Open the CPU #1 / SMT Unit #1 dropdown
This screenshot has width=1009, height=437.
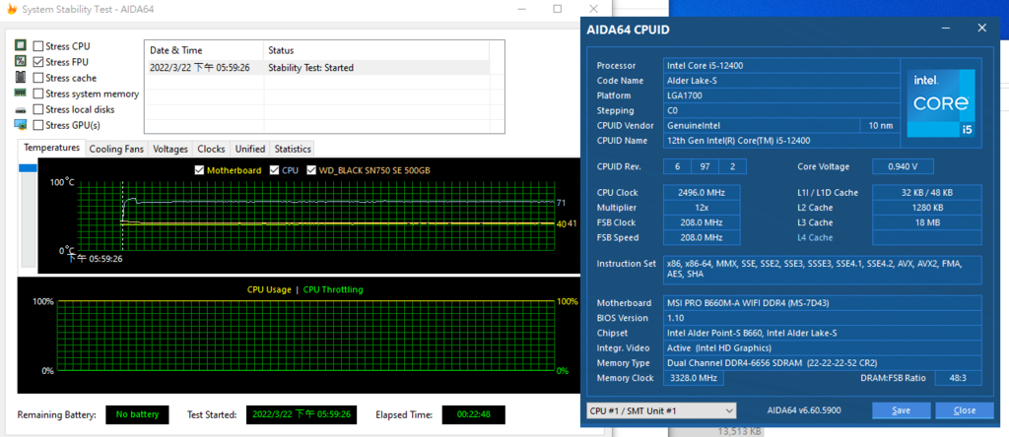661,410
